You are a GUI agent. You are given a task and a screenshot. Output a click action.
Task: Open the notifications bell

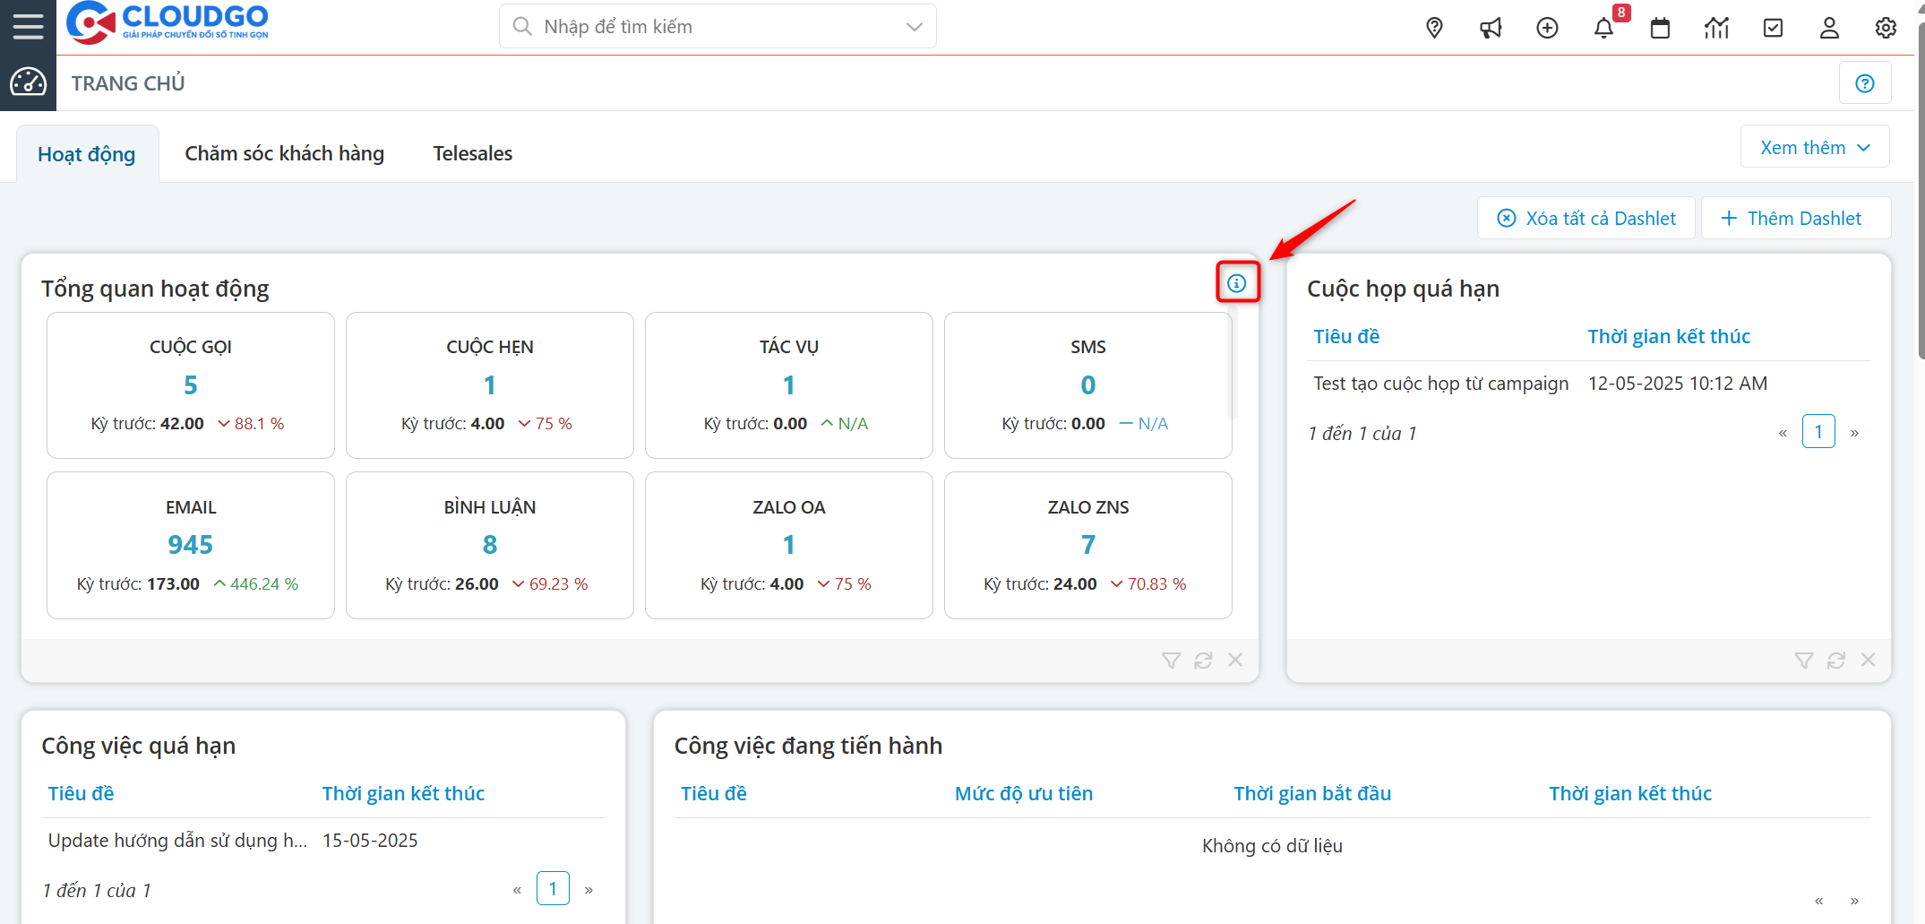click(x=1603, y=28)
